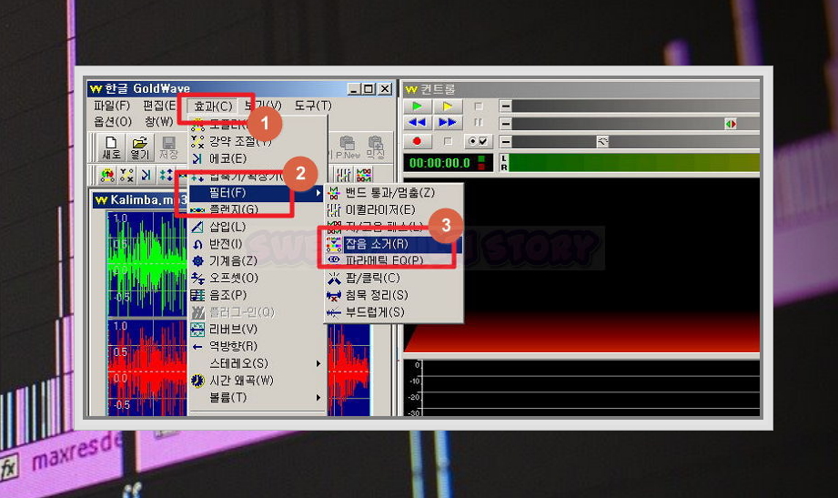This screenshot has width=838, height=498.
Task: Click the red record button
Action: (417, 141)
